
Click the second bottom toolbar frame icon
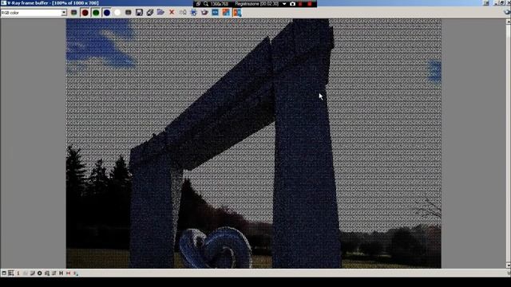11,273
